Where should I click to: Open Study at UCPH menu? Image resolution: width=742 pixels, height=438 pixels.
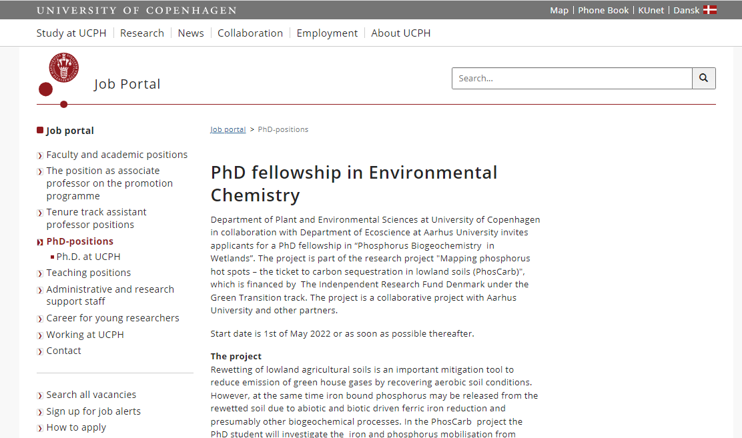[71, 33]
